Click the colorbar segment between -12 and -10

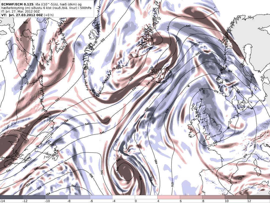click(34, 197)
